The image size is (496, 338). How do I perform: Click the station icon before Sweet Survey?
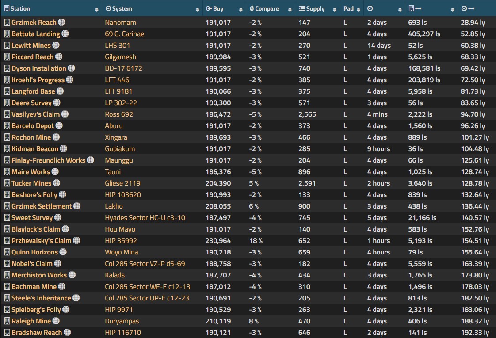pyautogui.click(x=7, y=217)
